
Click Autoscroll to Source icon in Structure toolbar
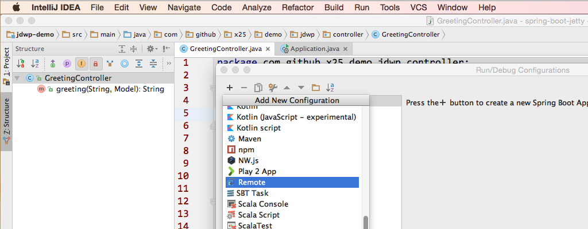tap(139, 64)
